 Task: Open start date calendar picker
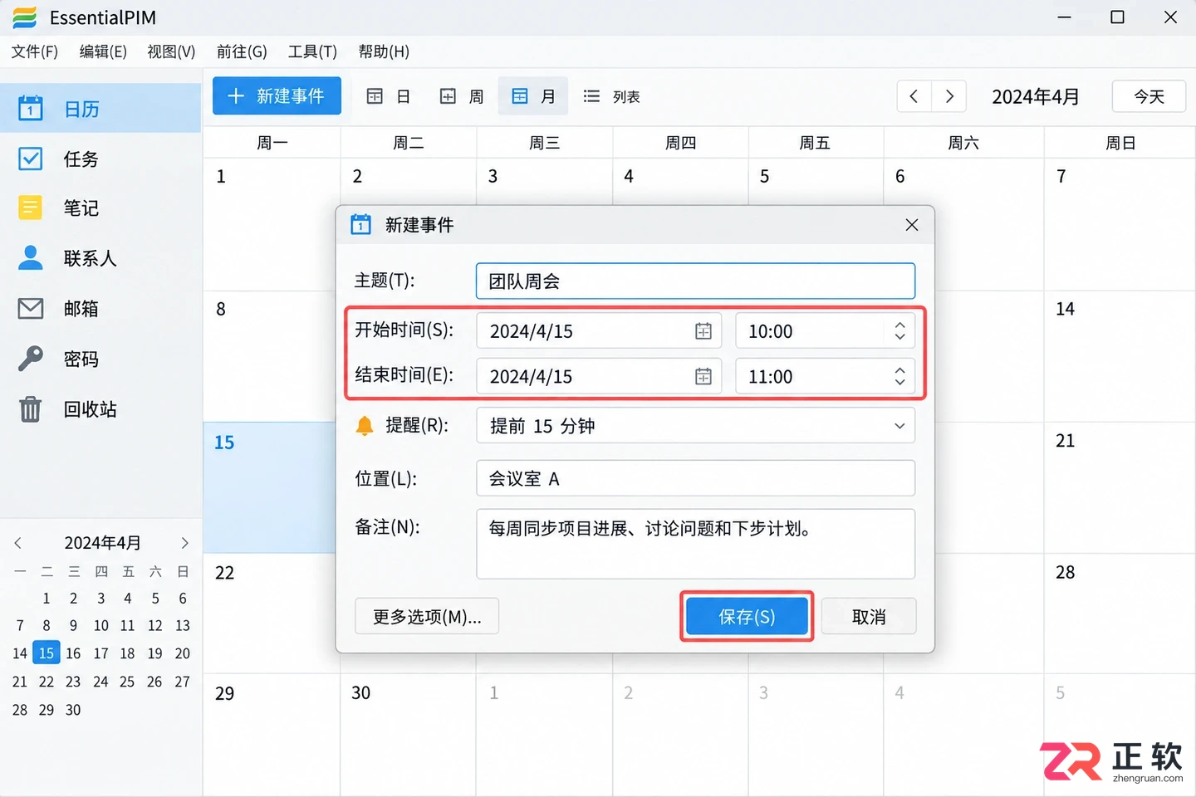[703, 331]
